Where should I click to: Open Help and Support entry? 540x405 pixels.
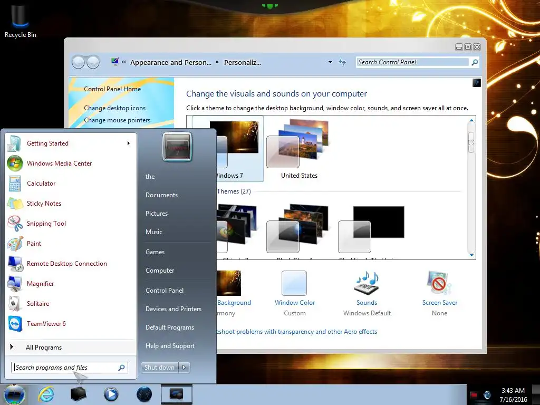pyautogui.click(x=170, y=346)
